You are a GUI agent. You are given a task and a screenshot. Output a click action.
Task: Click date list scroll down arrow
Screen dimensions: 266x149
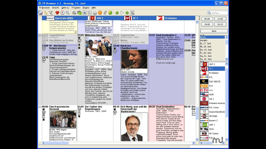(227, 59)
